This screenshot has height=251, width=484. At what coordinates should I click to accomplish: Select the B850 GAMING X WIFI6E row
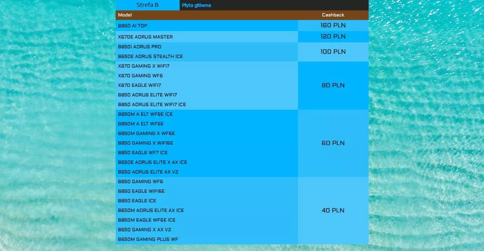point(207,143)
